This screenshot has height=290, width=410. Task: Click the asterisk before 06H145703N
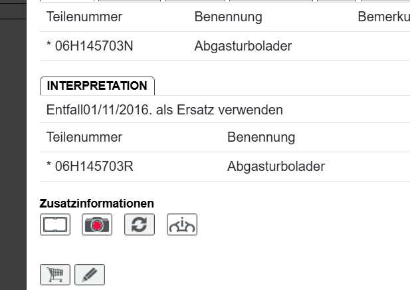pyautogui.click(x=49, y=47)
